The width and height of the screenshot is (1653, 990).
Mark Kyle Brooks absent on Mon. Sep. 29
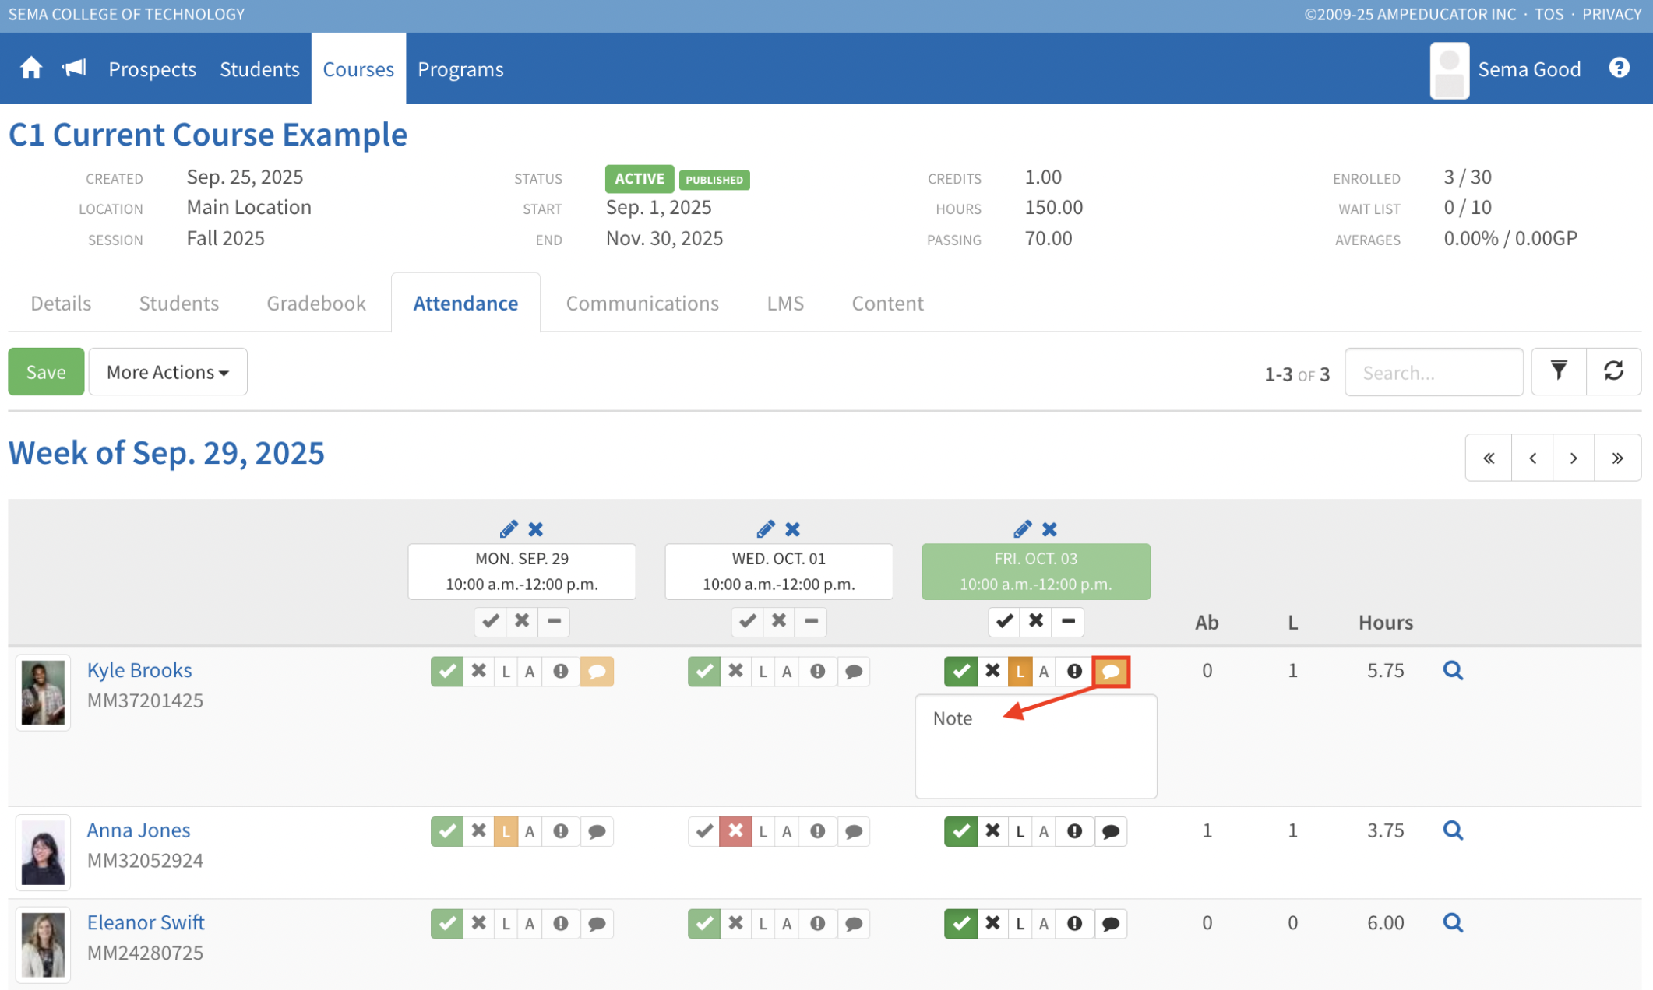(479, 671)
